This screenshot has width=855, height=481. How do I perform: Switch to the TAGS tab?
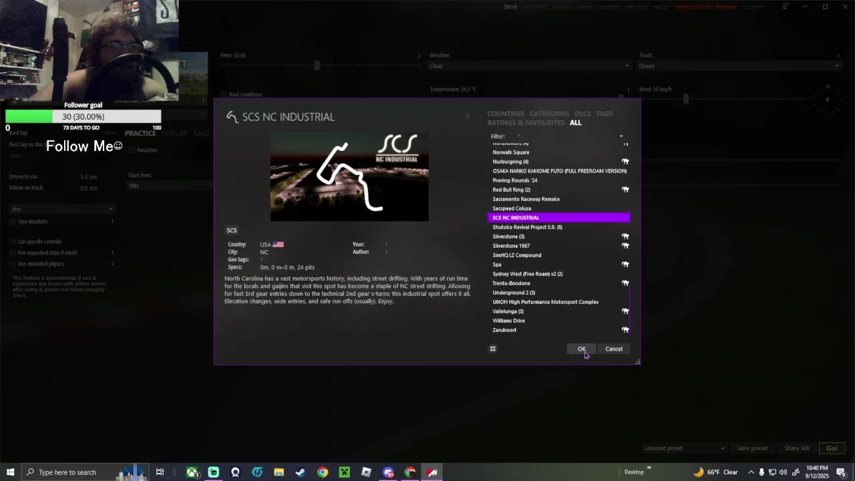point(605,114)
